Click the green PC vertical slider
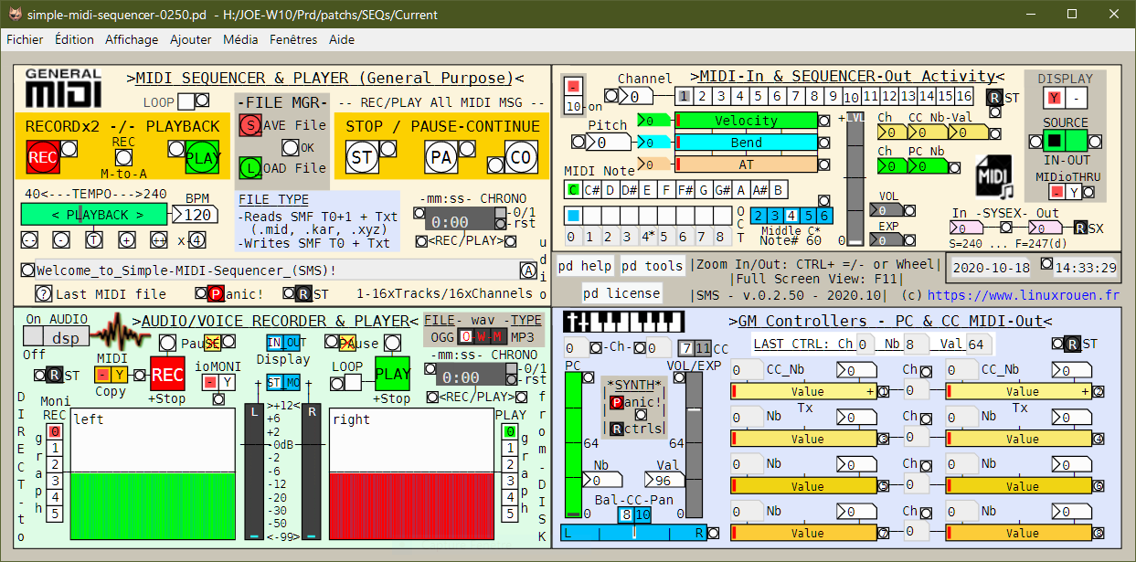Screen dimensions: 1136x562 (574, 445)
